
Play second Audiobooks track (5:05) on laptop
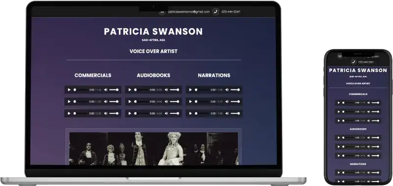click(x=130, y=102)
